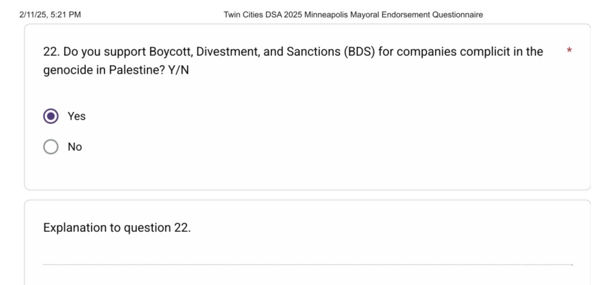Image resolution: width=613 pixels, height=285 pixels.
Task: Click the "Yes" option label text
Action: (x=77, y=116)
